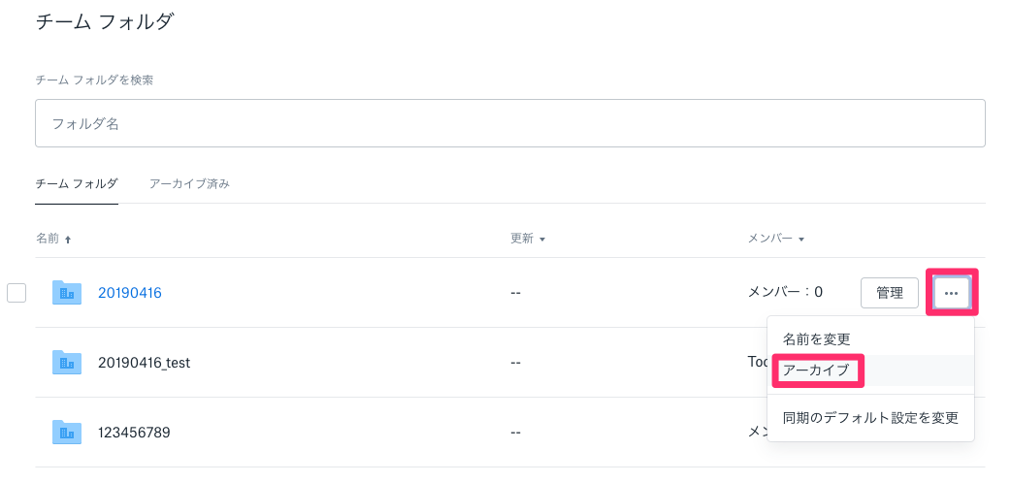This screenshot has height=483, width=1011.
Task: Click the 20190416 team folder icon
Action: 66,293
